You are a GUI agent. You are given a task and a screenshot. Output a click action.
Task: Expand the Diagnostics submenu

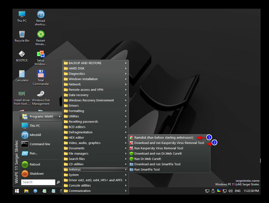[x=96, y=74]
